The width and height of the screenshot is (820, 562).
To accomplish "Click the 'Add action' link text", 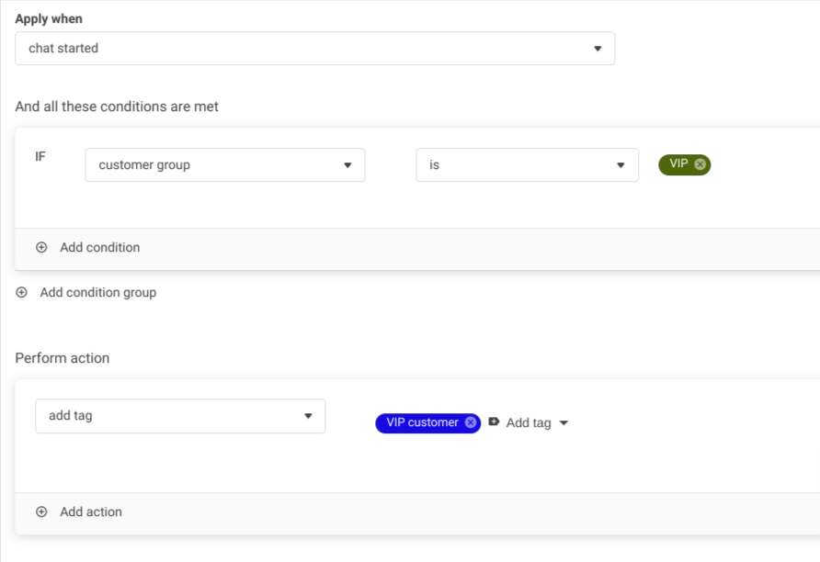I will click(91, 511).
